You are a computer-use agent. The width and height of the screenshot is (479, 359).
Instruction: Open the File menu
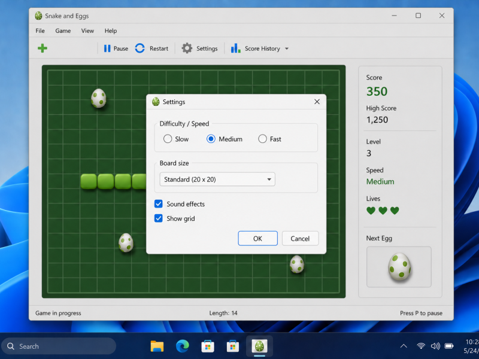tap(40, 31)
